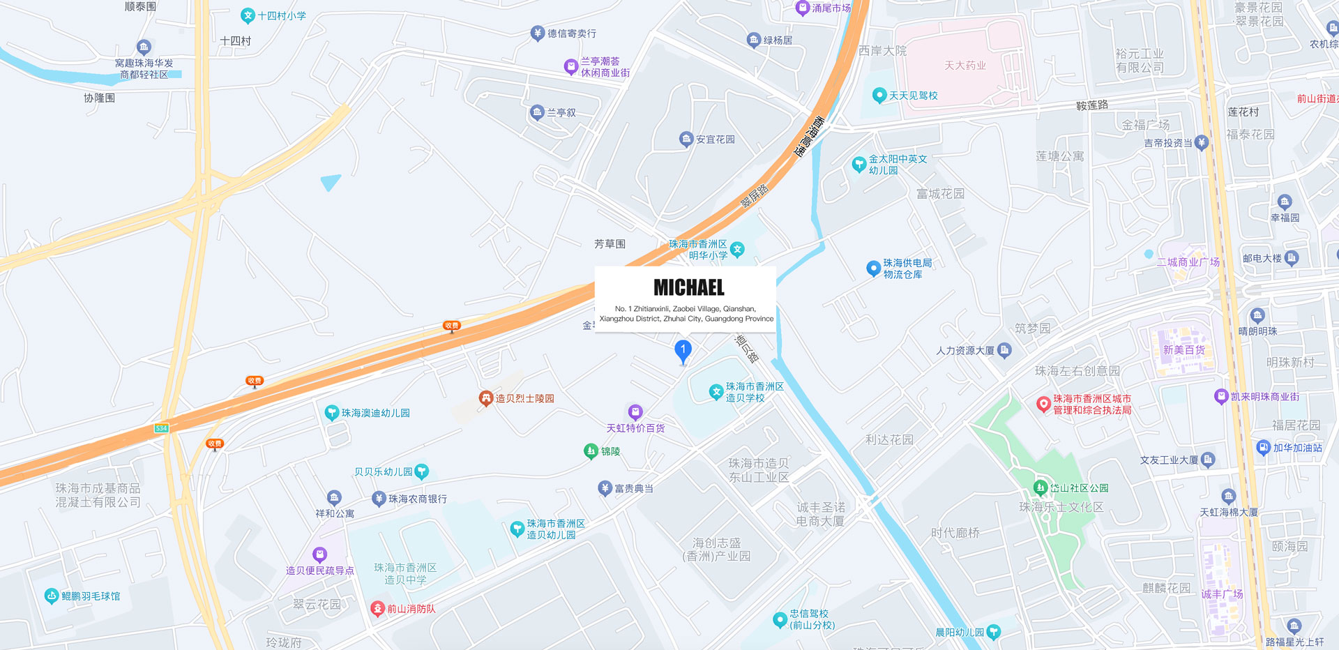Click the 德信寄卖行 pawn shop icon
Screen dimensions: 1339x650
537,33
